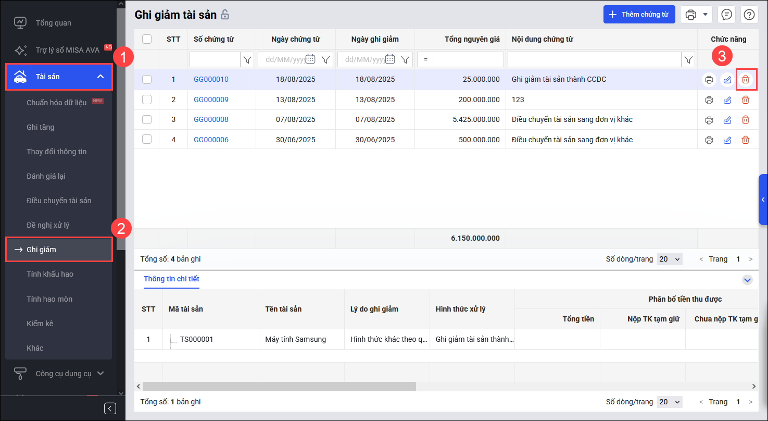Switch to Thông tin chi tiết tab
Image resolution: width=768 pixels, height=421 pixels.
[171, 279]
